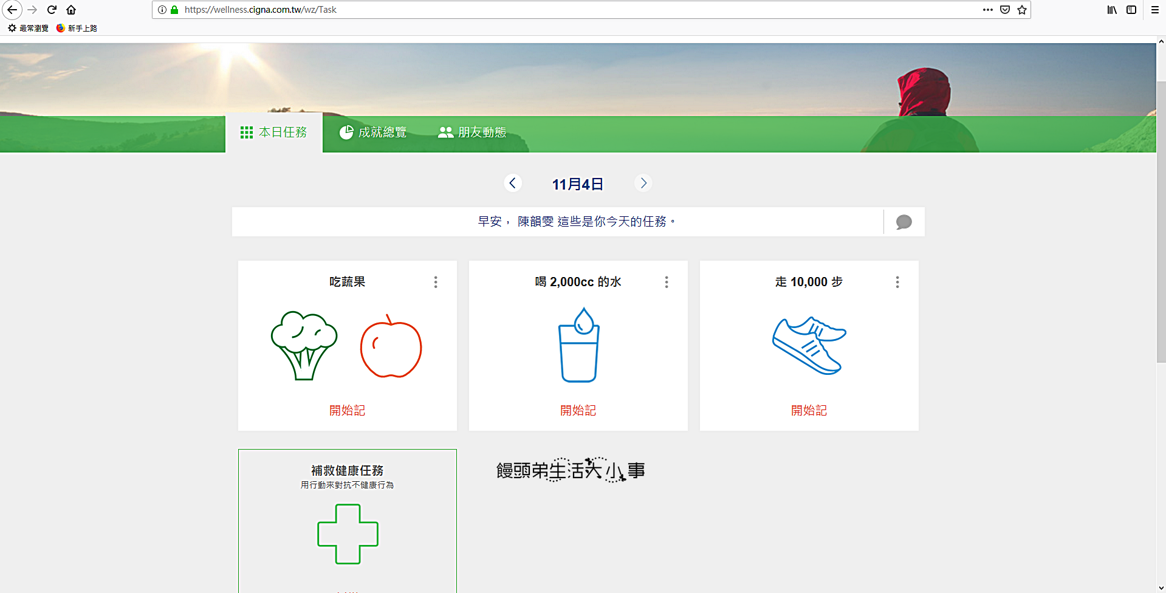Screen dimensions: 1166x593
Task: Click the browser forward arrow
Action: coord(33,10)
